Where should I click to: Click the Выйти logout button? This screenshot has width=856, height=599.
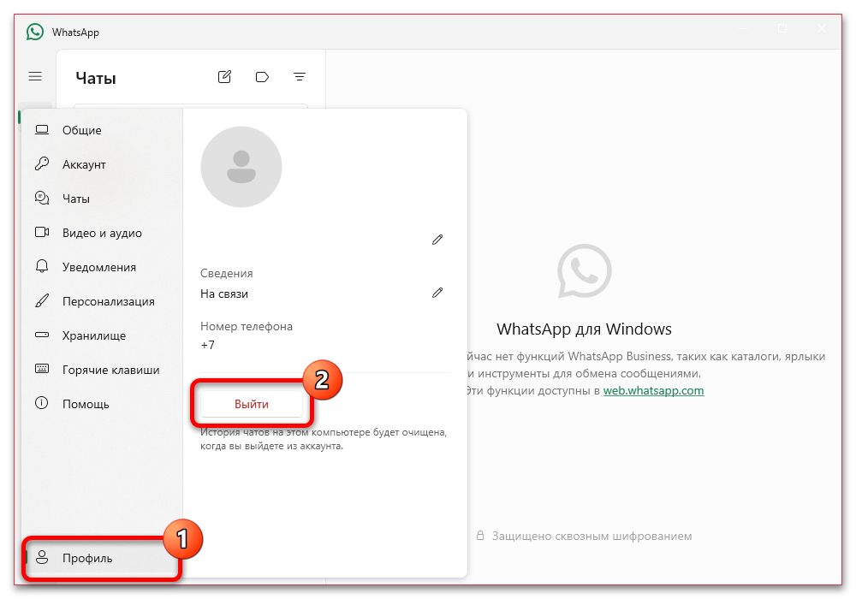tap(252, 404)
